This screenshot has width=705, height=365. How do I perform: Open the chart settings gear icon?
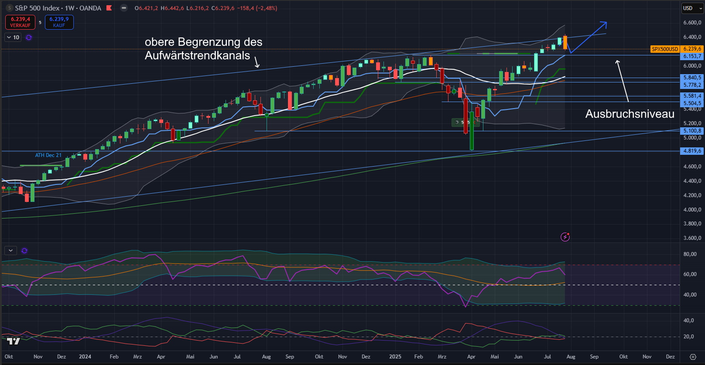point(692,357)
